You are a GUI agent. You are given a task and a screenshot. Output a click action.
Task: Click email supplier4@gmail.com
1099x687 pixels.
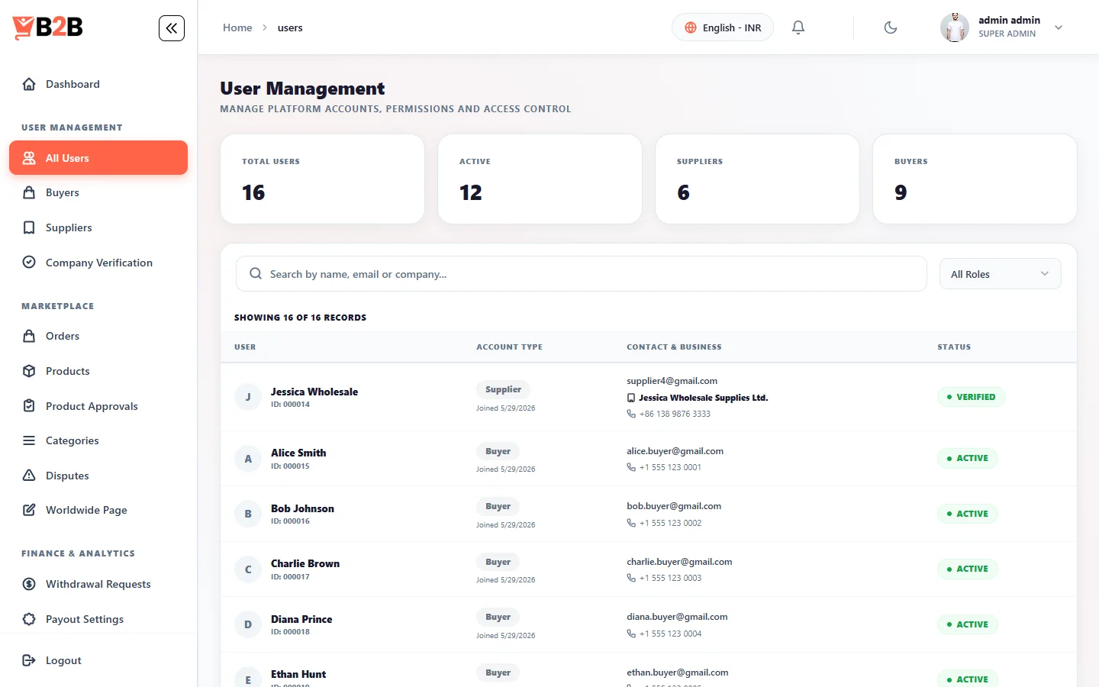[672, 381]
